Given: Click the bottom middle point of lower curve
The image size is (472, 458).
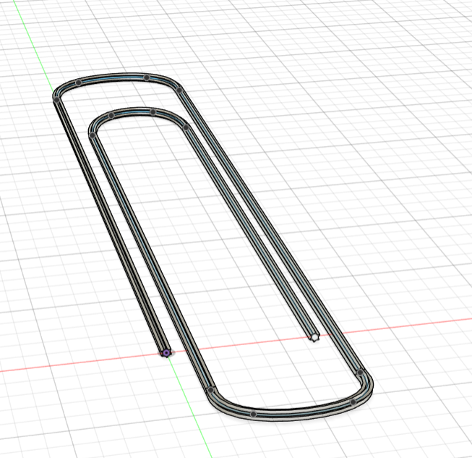Looking at the screenshot, I should [253, 414].
